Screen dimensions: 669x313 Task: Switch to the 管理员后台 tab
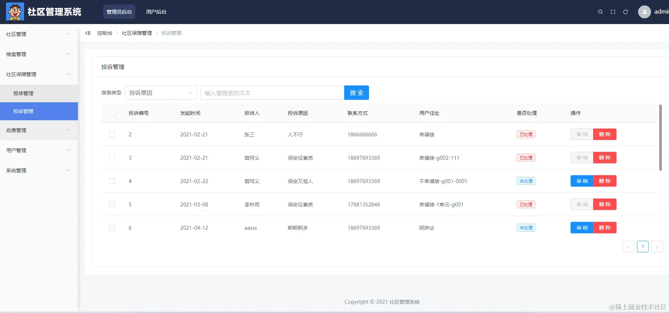tap(119, 12)
